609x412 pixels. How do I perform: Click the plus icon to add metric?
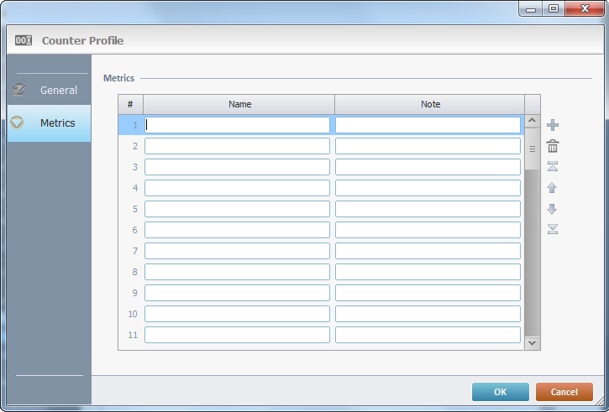(x=552, y=126)
